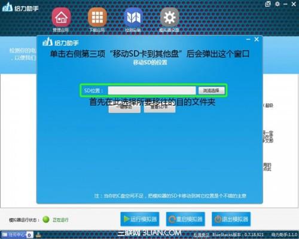
Task: Click the 正在运行 running status text
Action: pyautogui.click(x=60, y=220)
